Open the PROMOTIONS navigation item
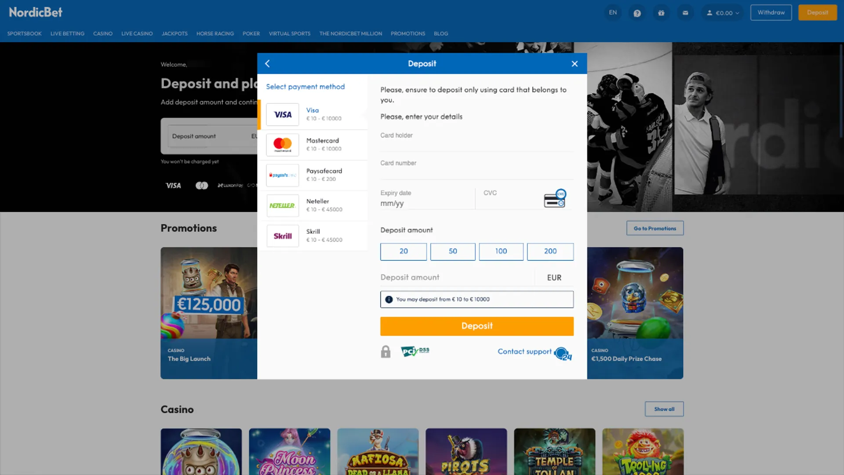The height and width of the screenshot is (475, 844). (407, 33)
